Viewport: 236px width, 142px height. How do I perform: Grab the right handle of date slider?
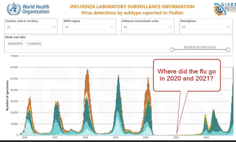[x=228, y=50]
